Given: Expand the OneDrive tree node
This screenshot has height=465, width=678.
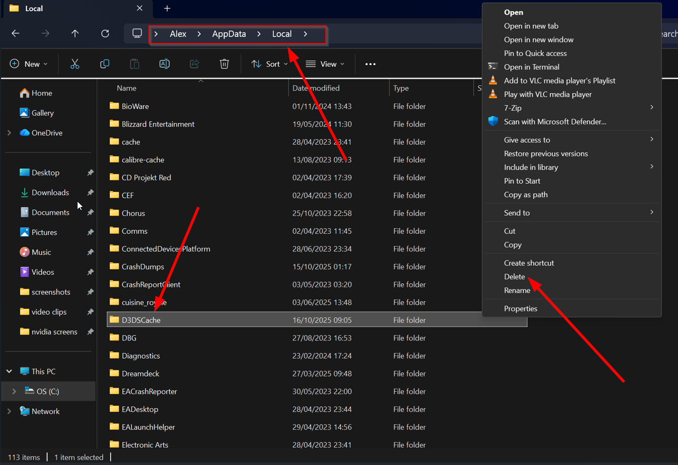Looking at the screenshot, I should click(x=9, y=133).
